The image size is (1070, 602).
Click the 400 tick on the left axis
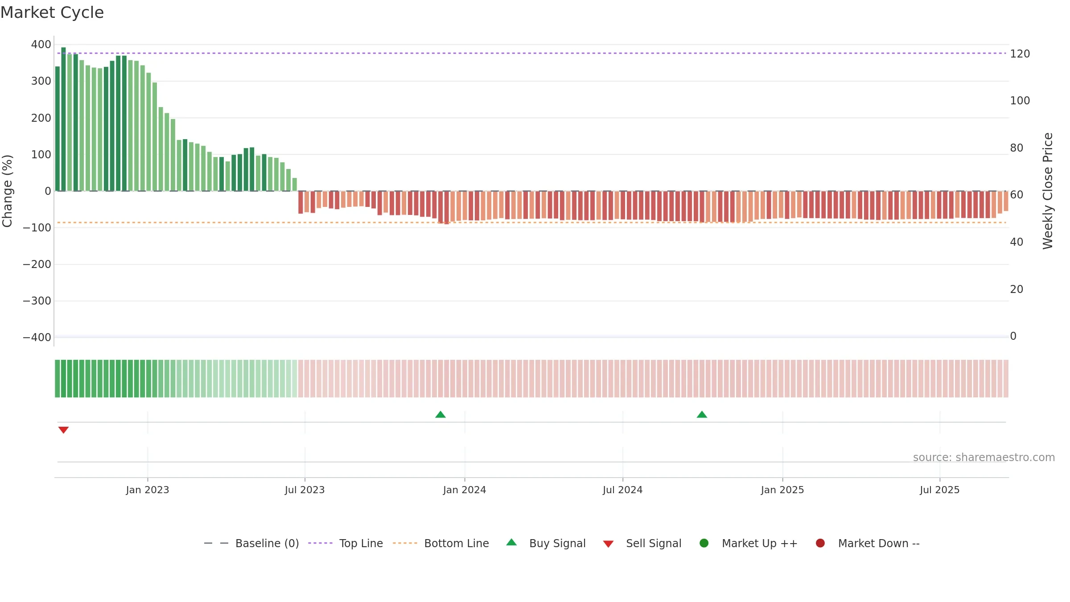(41, 45)
